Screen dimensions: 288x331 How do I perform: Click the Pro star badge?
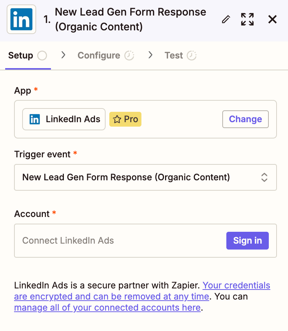click(x=125, y=119)
